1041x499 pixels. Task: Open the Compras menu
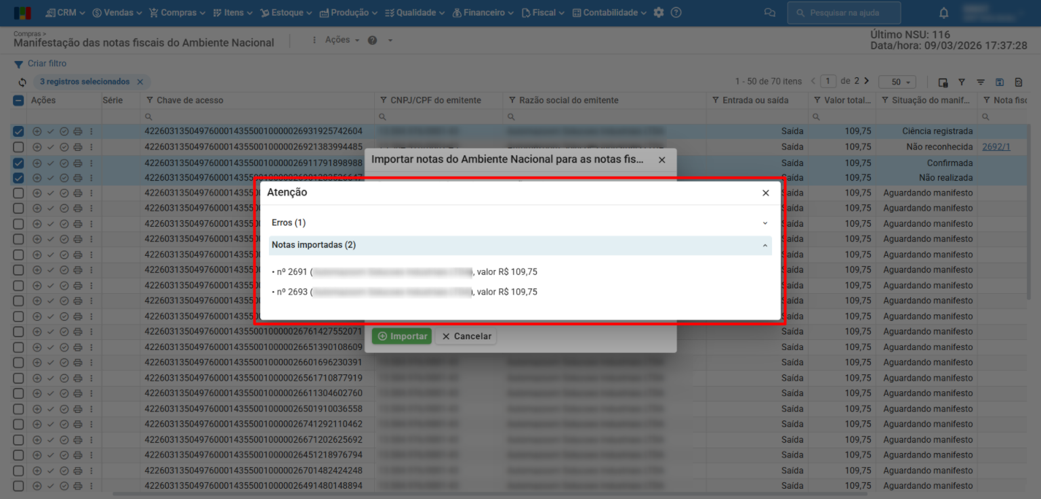tap(178, 13)
